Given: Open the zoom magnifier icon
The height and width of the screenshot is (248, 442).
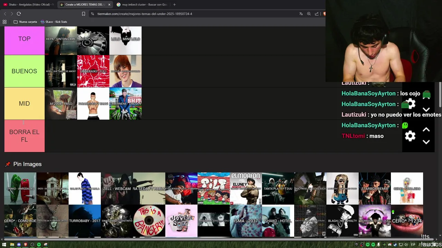Looking at the screenshot, I should pos(309,14).
